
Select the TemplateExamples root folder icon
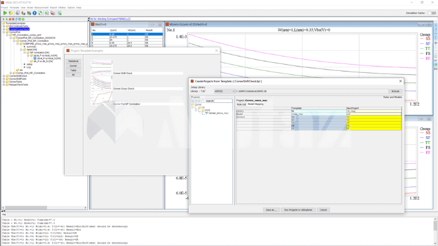point(4,23)
